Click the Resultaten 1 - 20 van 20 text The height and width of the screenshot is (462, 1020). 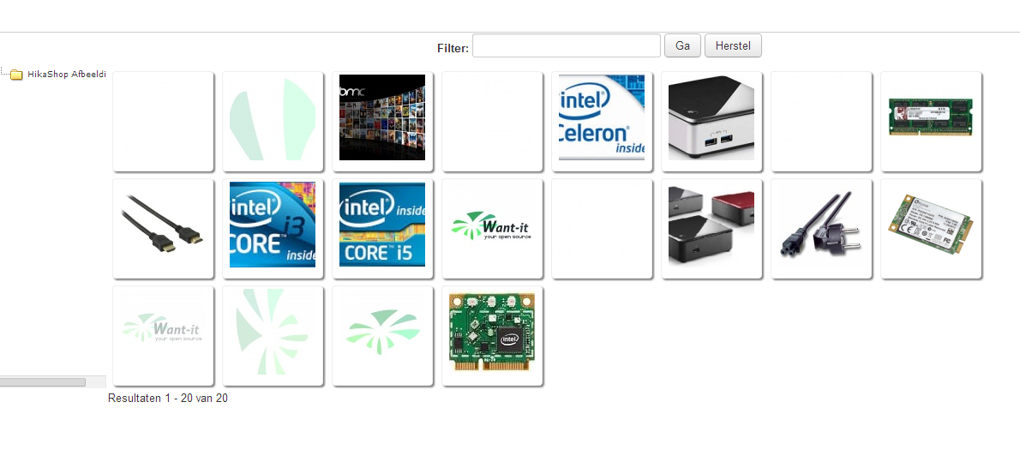point(168,399)
